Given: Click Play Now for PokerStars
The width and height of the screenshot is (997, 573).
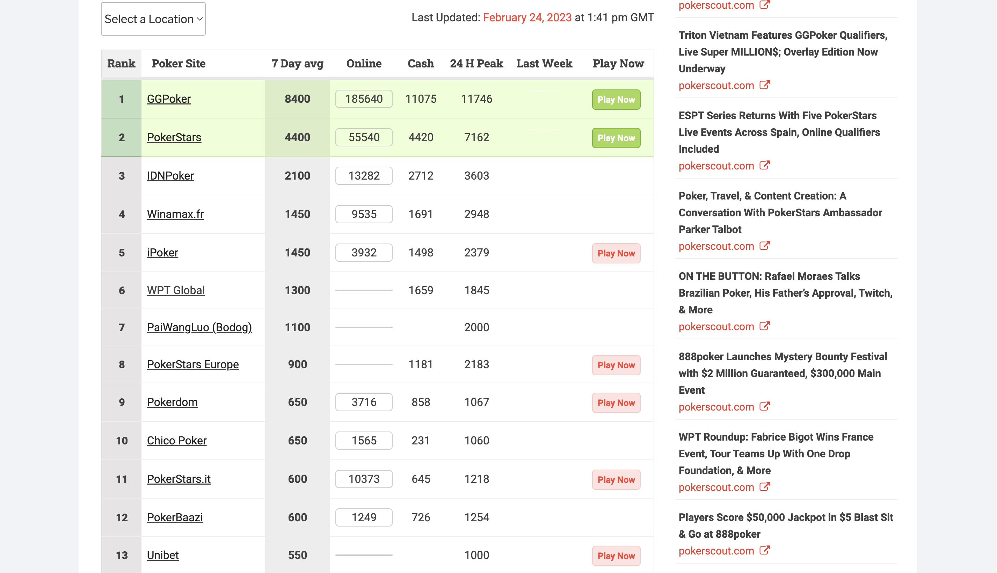Looking at the screenshot, I should click(x=616, y=138).
